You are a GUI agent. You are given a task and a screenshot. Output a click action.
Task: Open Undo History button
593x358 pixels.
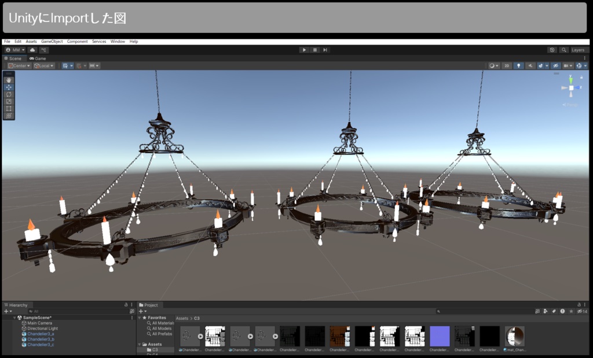pos(552,50)
